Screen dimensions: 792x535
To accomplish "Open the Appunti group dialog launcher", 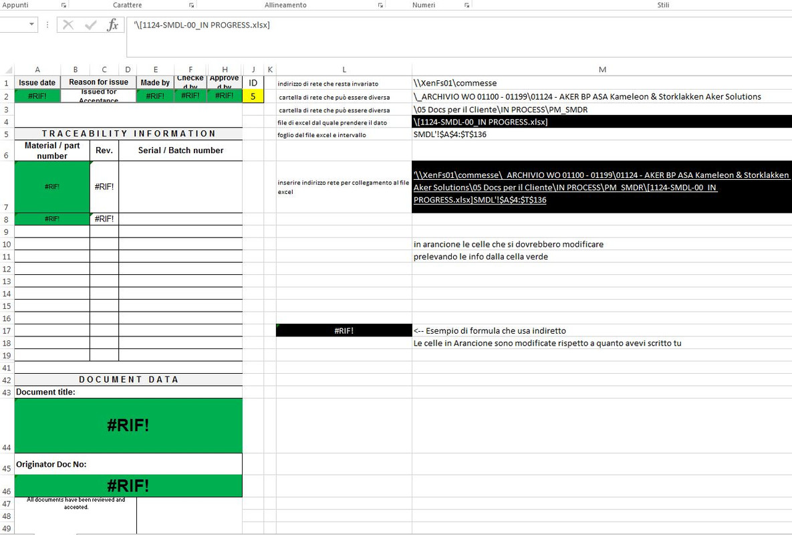I will (63, 5).
